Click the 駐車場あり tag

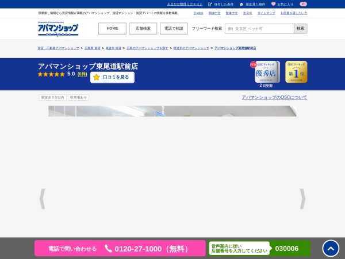coord(78,97)
